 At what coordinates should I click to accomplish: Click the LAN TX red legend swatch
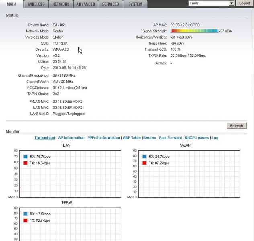click(25, 163)
